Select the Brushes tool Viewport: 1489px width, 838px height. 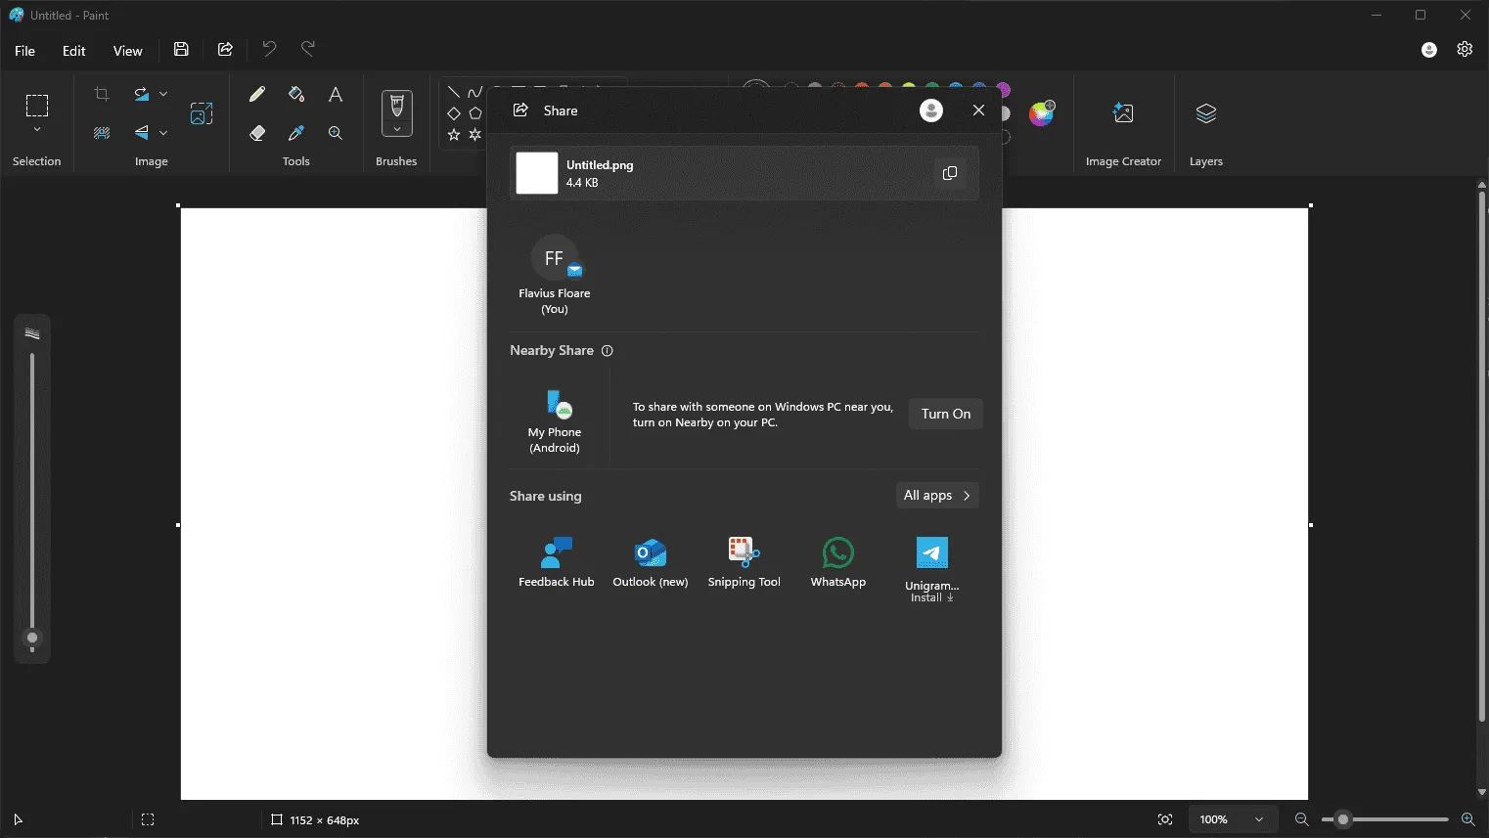pyautogui.click(x=396, y=106)
